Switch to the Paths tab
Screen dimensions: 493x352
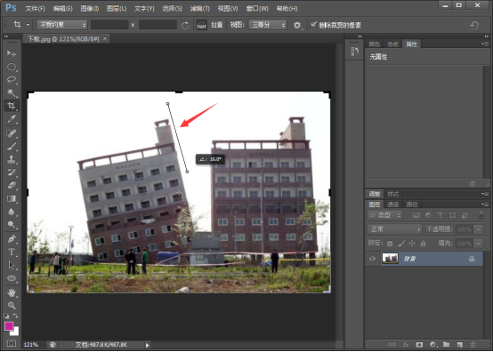click(x=412, y=204)
